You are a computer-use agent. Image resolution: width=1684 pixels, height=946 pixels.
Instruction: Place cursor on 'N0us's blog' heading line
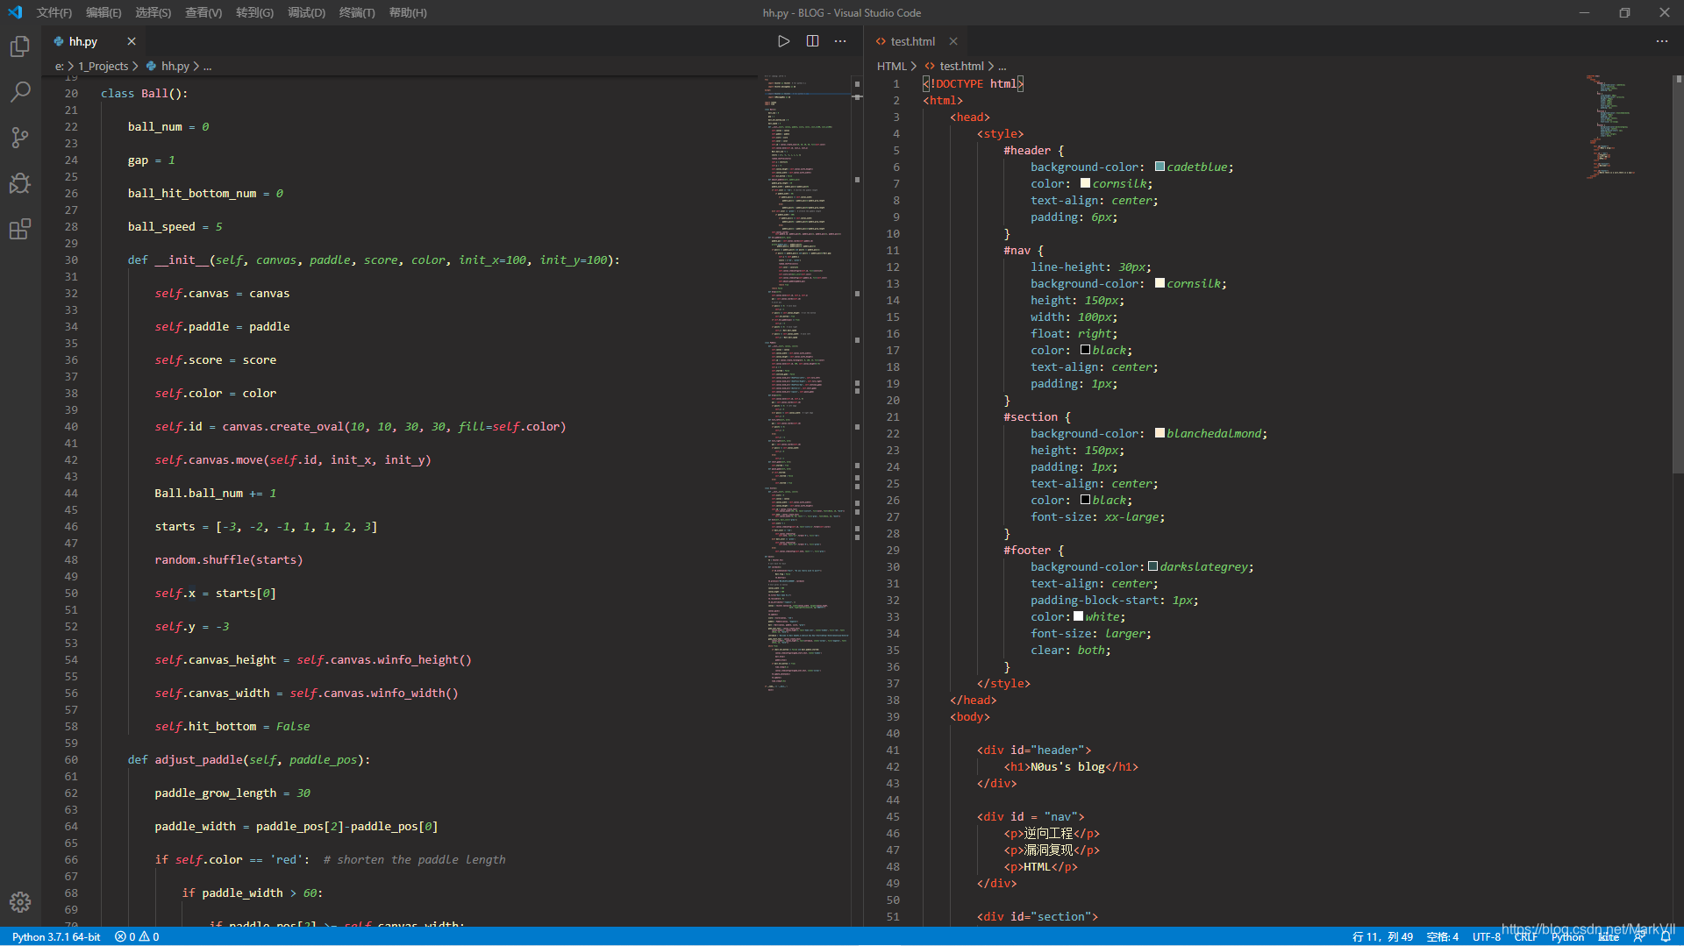(x=1071, y=766)
